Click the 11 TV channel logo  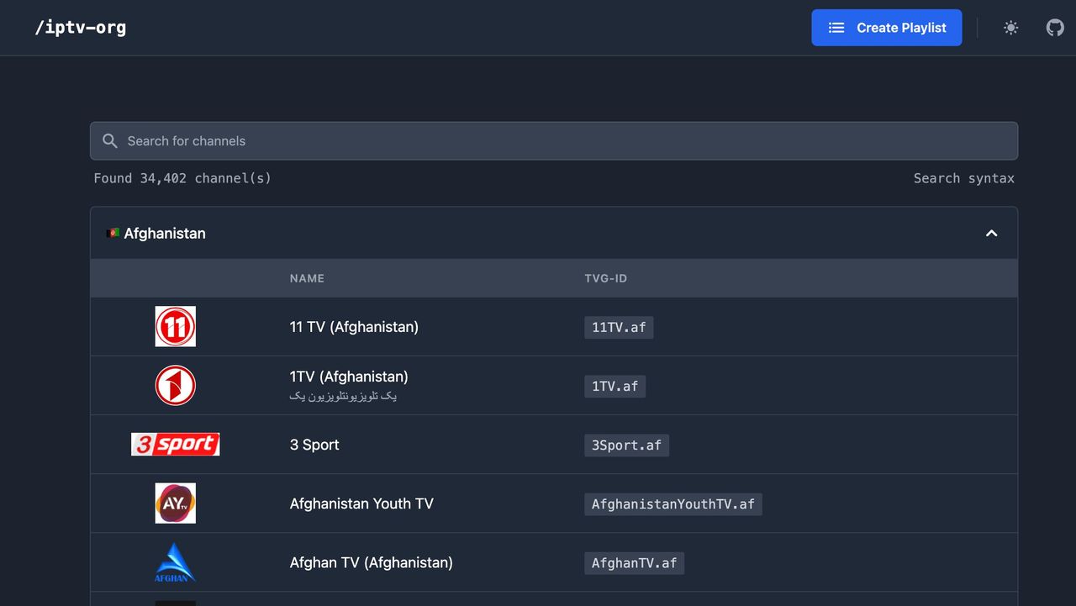pos(176,327)
